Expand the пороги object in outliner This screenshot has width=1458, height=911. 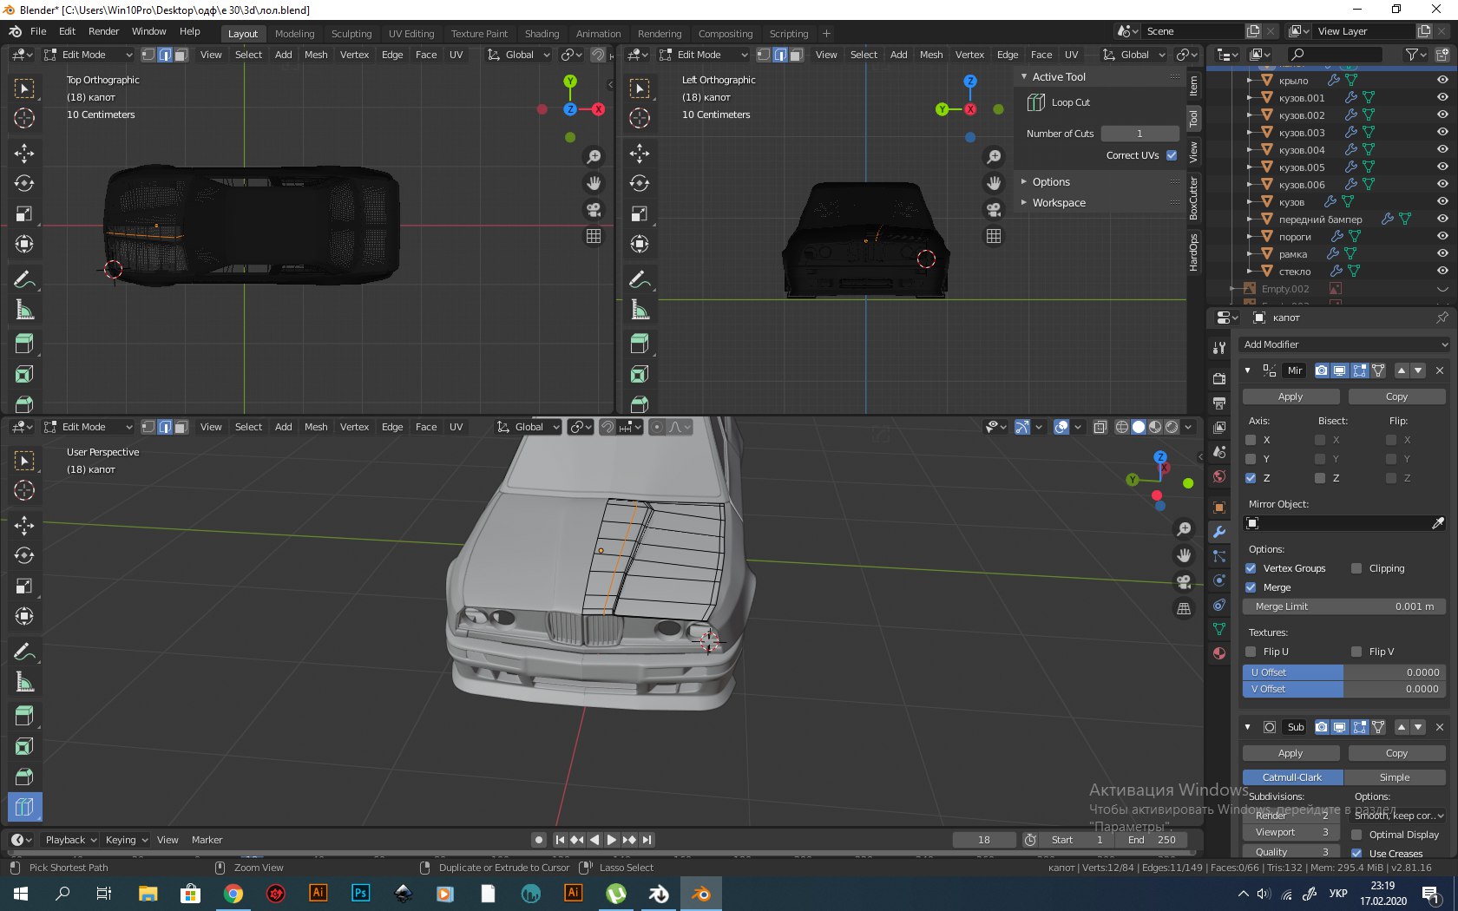(x=1249, y=237)
